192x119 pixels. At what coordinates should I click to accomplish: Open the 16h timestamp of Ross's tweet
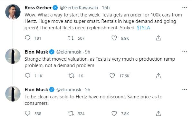[106, 8]
